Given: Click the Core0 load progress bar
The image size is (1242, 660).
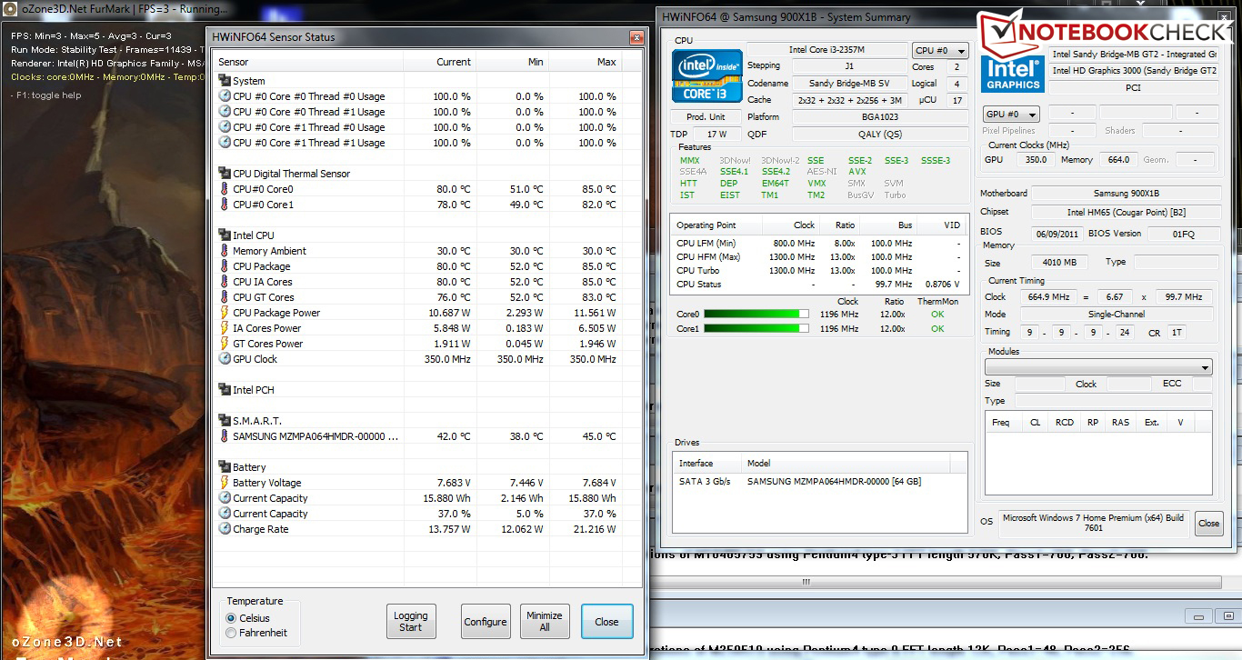Looking at the screenshot, I should click(x=756, y=315).
